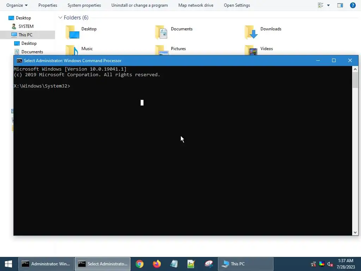The width and height of the screenshot is (361, 271).
Task: Click Map network drive
Action: pos(196,5)
